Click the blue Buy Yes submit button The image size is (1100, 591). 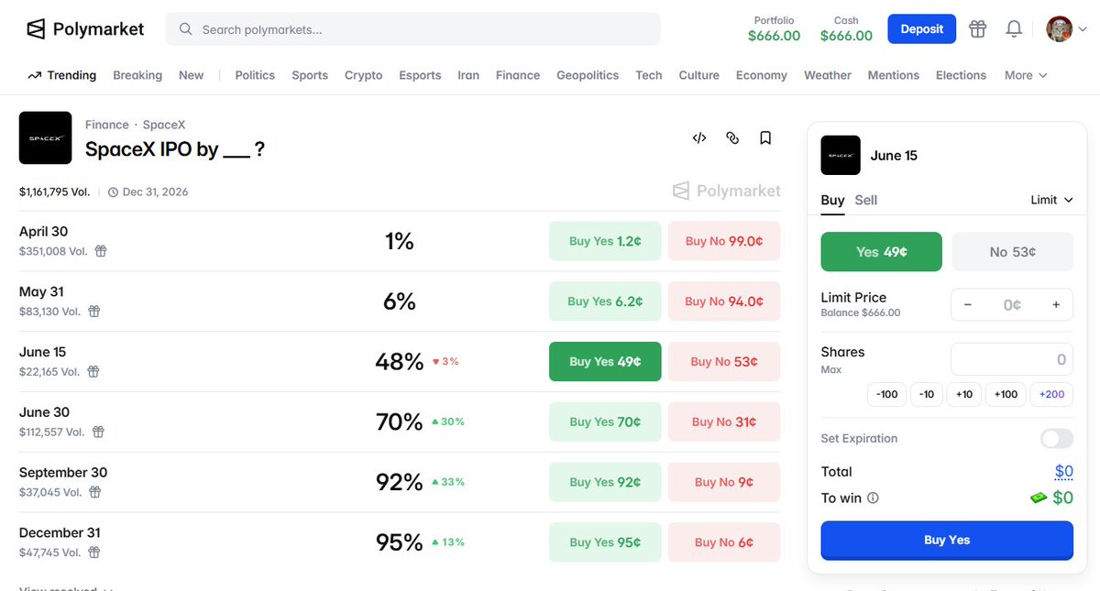click(x=947, y=540)
